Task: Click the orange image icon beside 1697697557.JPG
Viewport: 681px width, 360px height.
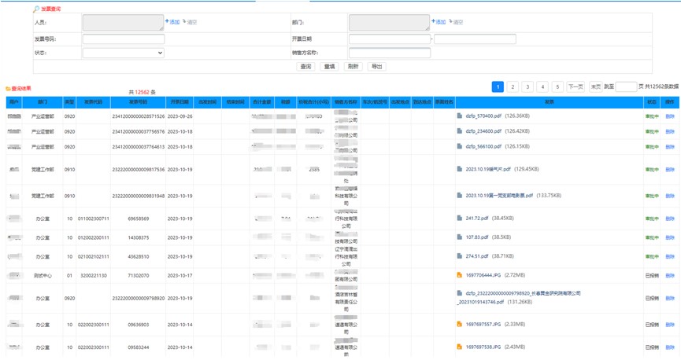Action: click(460, 324)
